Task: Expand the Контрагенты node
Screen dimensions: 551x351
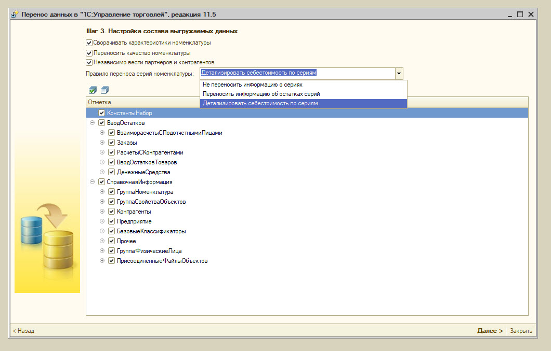Action: click(102, 212)
